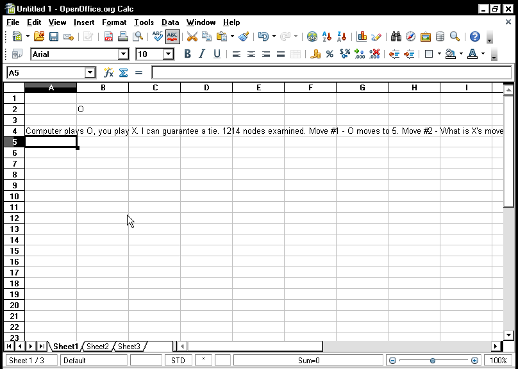
Task: Click Sort Ascending icon
Action: tap(327, 37)
